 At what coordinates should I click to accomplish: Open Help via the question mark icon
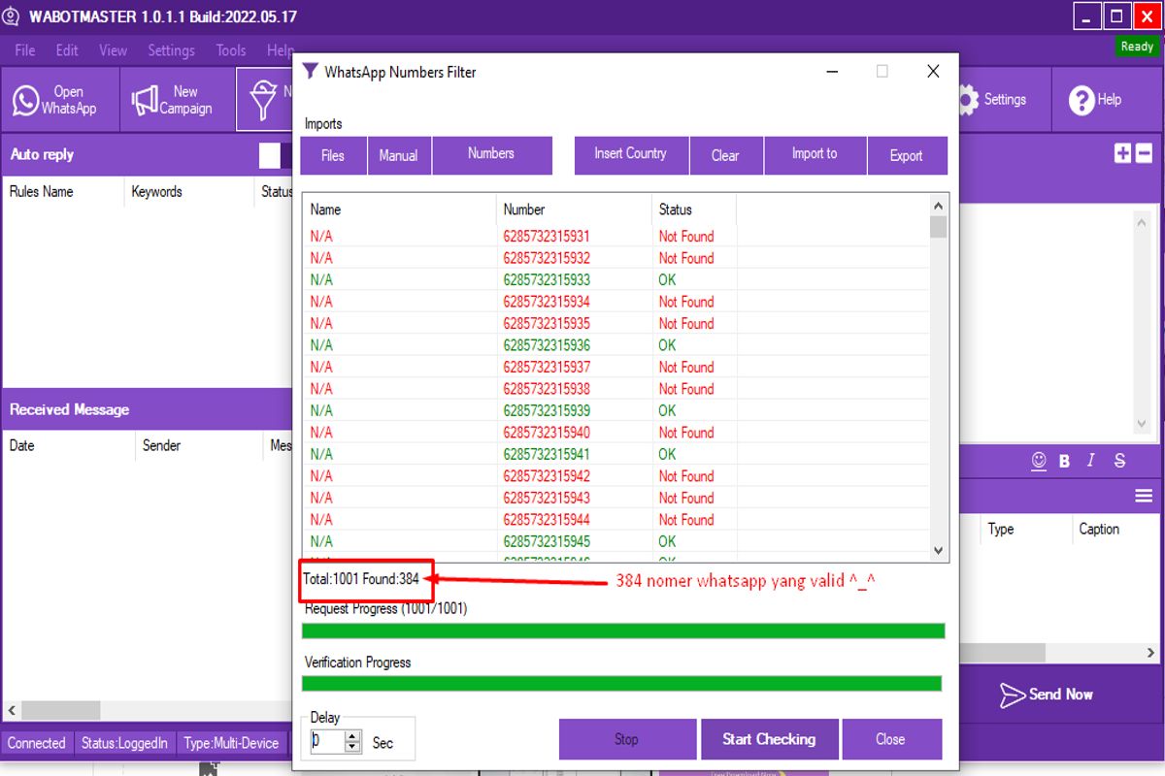(1095, 99)
